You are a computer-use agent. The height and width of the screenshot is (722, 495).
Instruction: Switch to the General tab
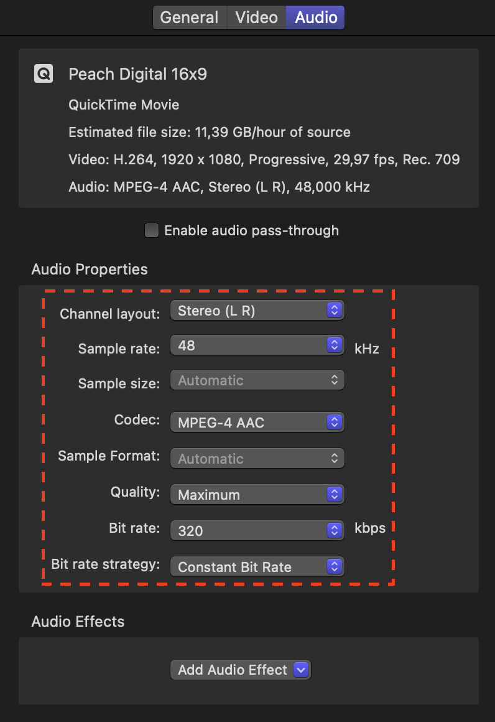click(190, 17)
